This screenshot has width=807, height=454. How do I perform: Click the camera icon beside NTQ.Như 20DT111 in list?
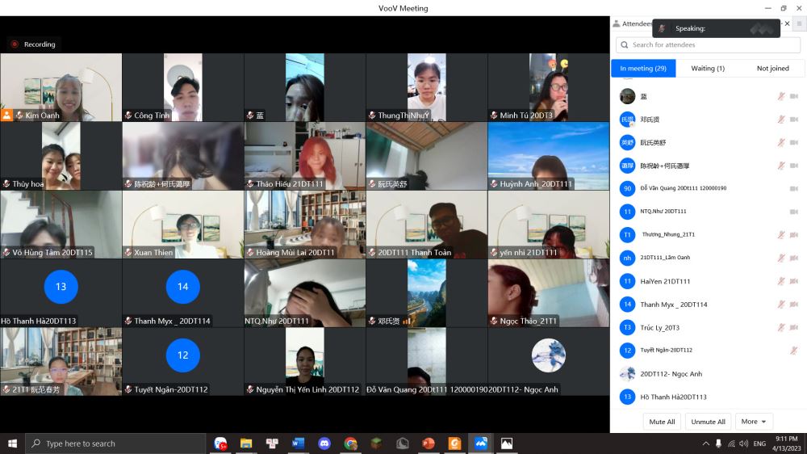point(793,212)
